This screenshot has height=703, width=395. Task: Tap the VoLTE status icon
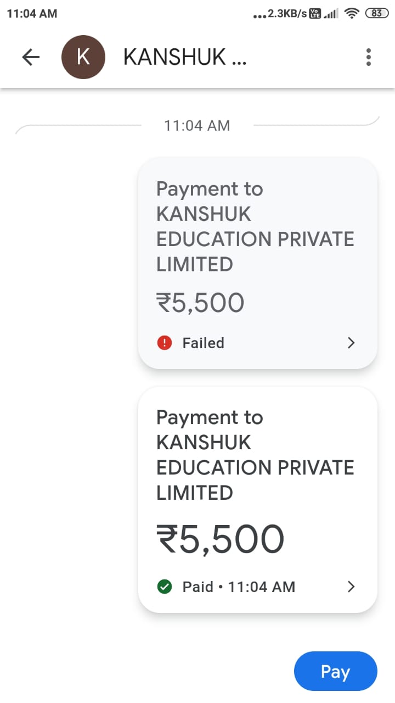tap(315, 13)
